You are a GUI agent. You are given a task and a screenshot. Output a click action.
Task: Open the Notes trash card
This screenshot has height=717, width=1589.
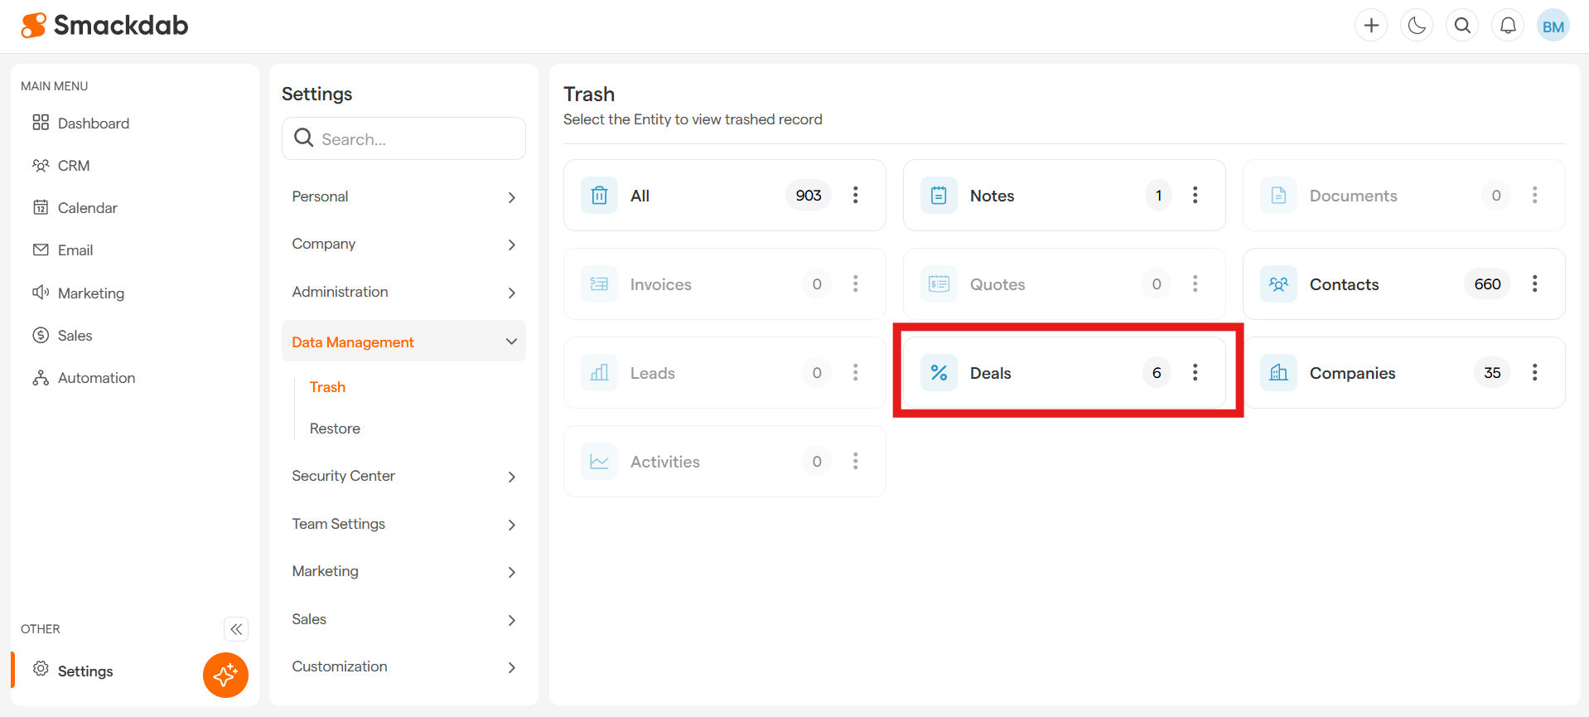pos(992,196)
